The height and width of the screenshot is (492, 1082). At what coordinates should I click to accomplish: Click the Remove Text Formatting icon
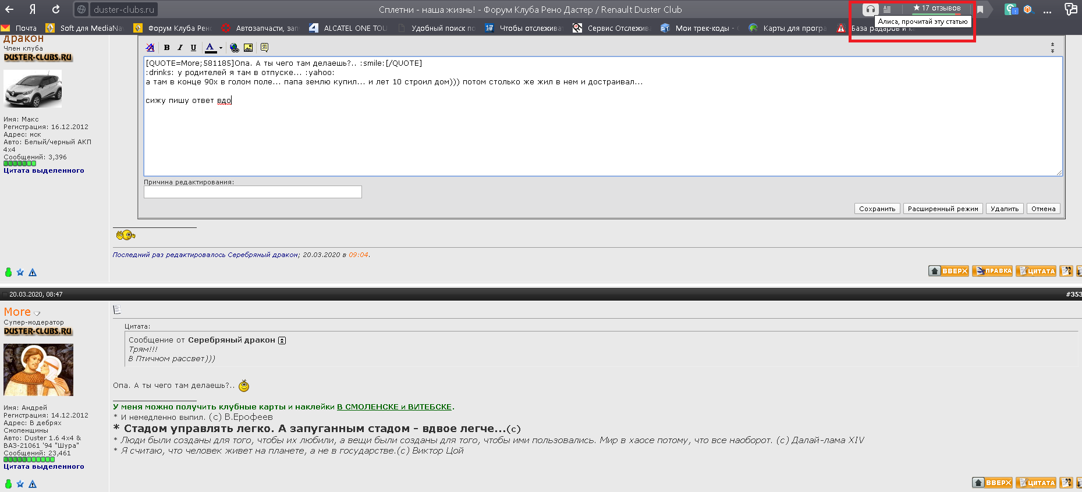[150, 48]
